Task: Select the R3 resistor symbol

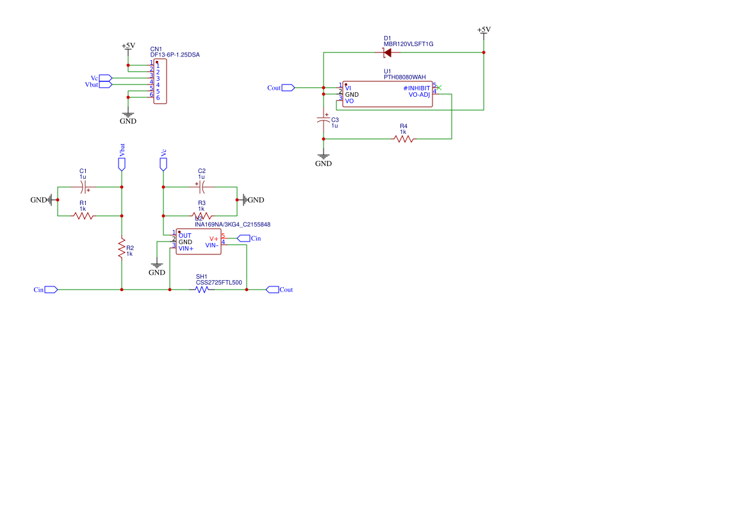Action: click(201, 216)
